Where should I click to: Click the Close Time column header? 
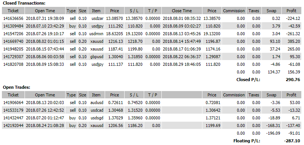click(x=182, y=11)
